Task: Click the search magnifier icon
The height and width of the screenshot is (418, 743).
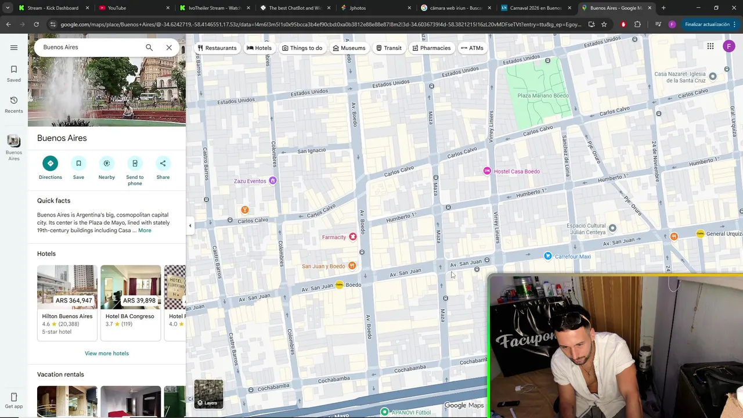Action: [x=149, y=48]
